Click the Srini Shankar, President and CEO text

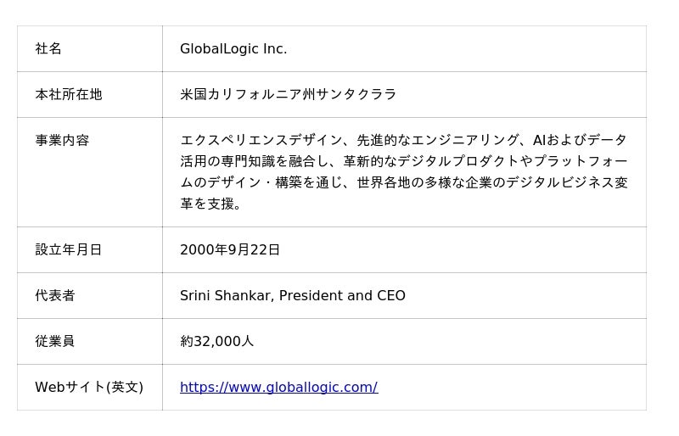click(292, 296)
